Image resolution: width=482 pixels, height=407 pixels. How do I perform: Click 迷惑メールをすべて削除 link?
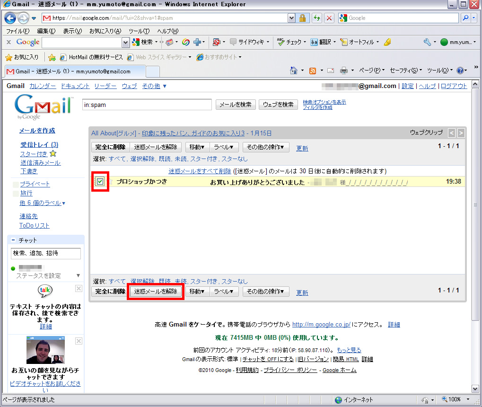pos(200,171)
